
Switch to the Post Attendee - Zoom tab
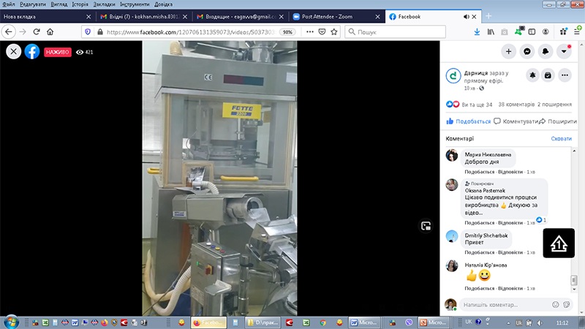[336, 16]
